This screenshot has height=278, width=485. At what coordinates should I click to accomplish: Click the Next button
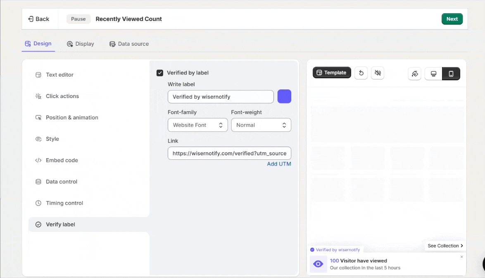click(452, 19)
